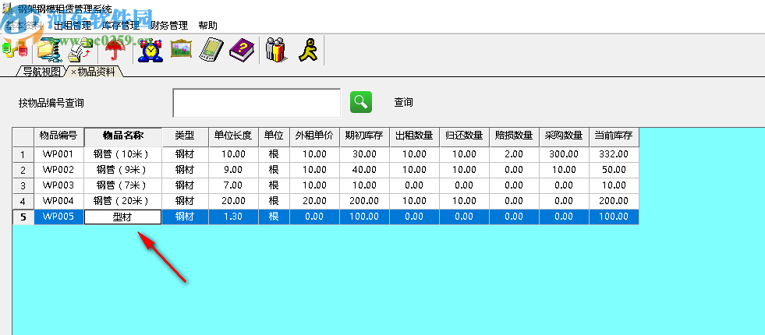
Task: Click the 钢管（10米）name cell
Action: [123, 154]
